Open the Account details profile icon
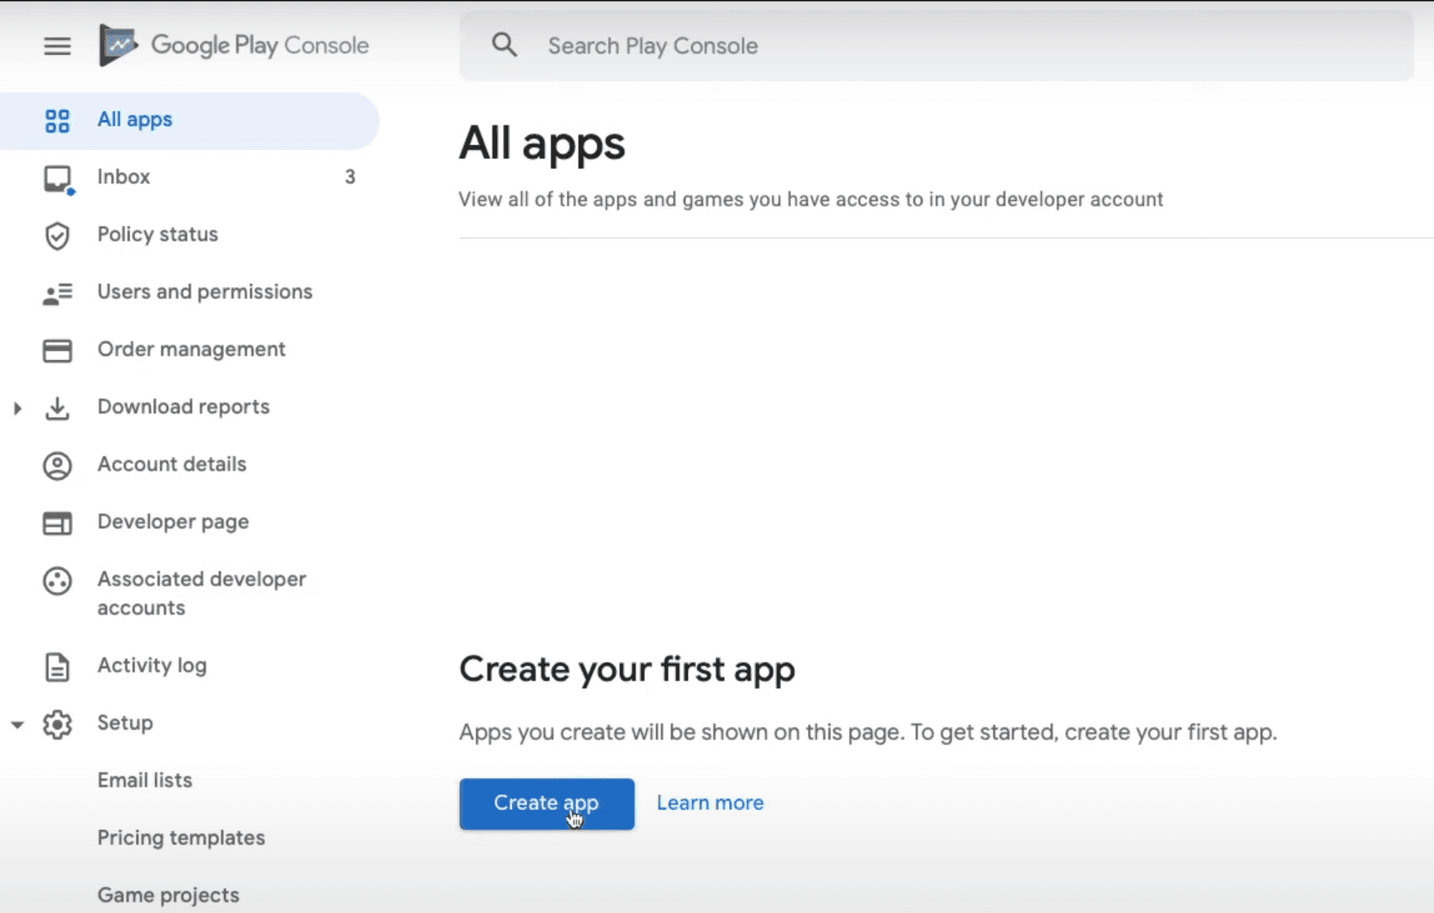1434x913 pixels. [x=57, y=466]
